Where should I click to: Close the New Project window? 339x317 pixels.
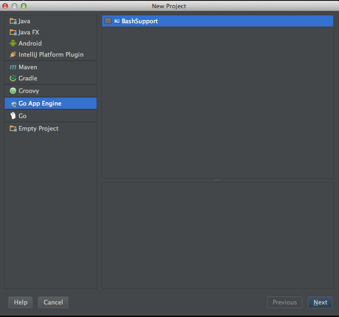(5, 6)
